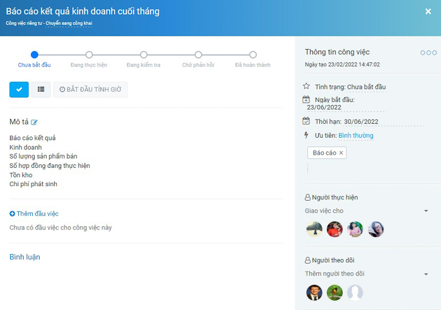
Task: Click Ngày tạo 23/02/2022 14:47:02 text
Action: tap(342, 65)
